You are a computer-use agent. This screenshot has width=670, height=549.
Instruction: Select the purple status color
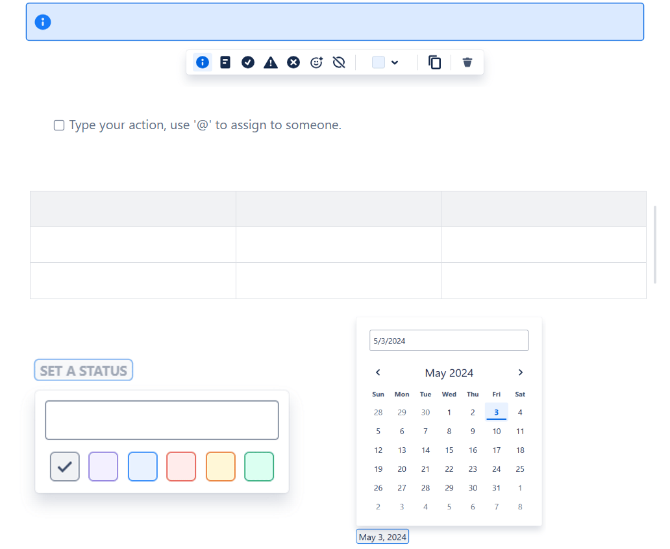[103, 467]
